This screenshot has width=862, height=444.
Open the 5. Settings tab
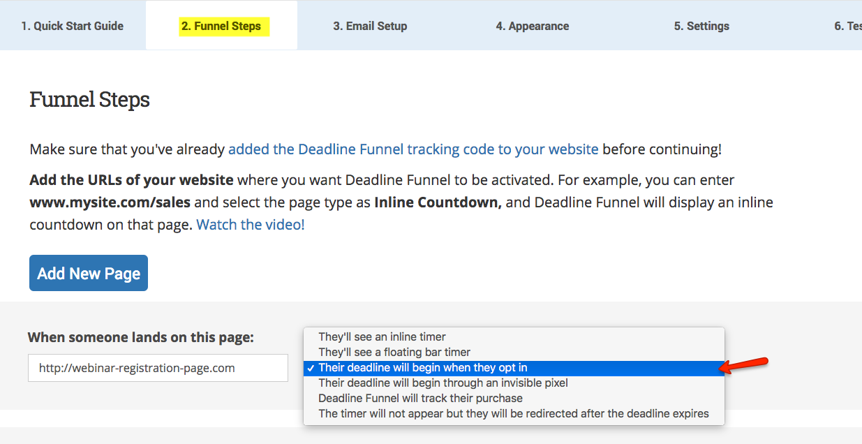click(x=701, y=26)
